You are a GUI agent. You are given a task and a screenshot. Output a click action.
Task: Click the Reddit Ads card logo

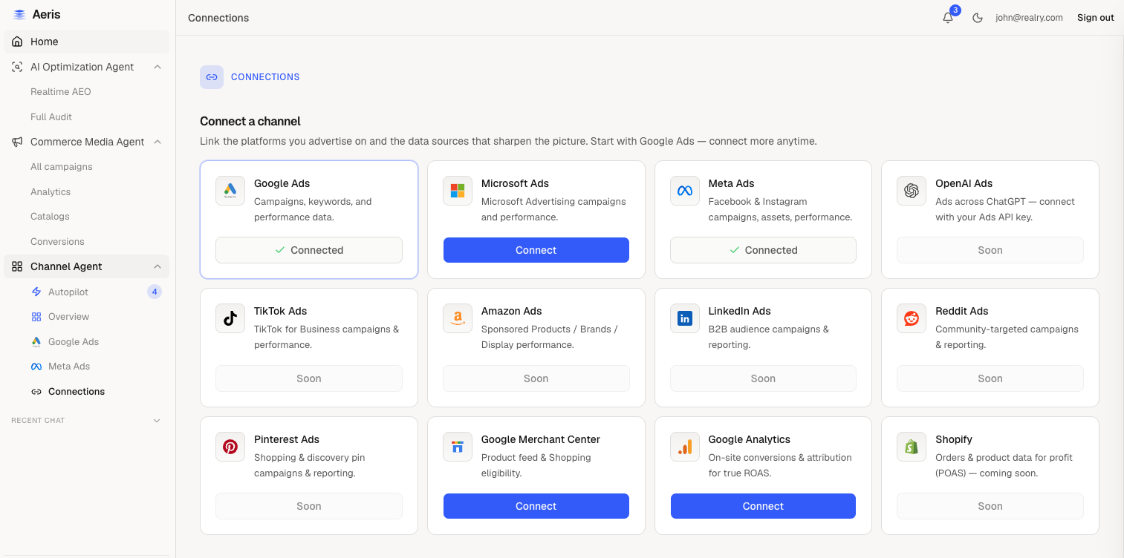(x=912, y=318)
